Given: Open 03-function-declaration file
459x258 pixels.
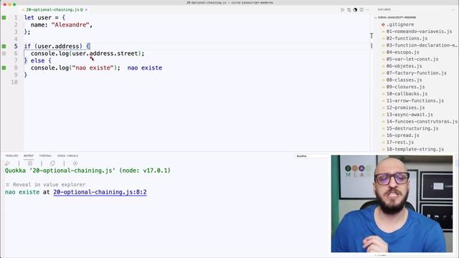Looking at the screenshot, I should (421, 45).
